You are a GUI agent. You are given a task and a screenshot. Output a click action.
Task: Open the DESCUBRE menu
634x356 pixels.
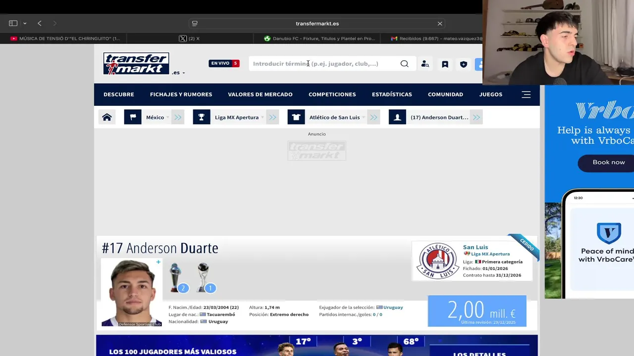[119, 94]
